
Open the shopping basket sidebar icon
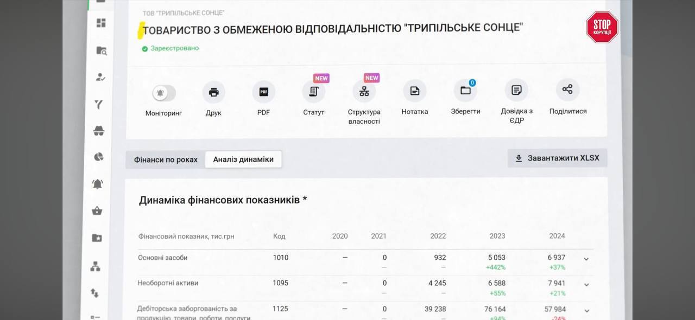click(x=97, y=211)
